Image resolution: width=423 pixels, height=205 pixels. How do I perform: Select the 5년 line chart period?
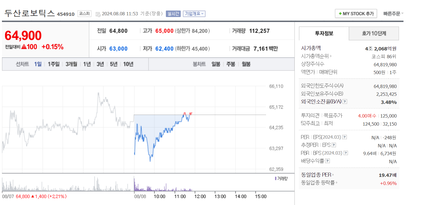click(x=113, y=64)
